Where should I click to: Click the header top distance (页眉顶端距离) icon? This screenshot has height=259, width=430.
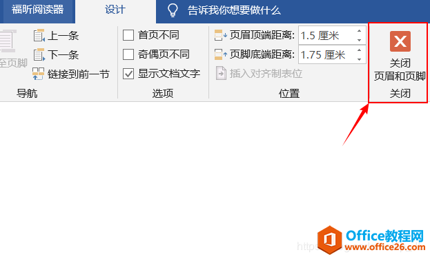[220, 35]
